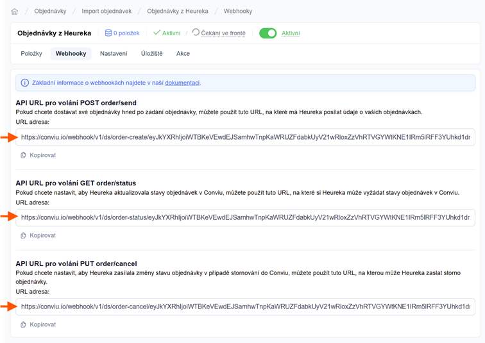Click the Čekání ve frontě spinner icon
Screen dimensions: 485x343
pyautogui.click(x=196, y=32)
